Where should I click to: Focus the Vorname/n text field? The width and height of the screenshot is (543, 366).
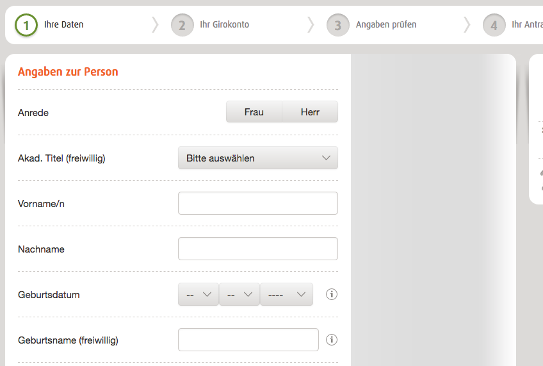click(258, 203)
